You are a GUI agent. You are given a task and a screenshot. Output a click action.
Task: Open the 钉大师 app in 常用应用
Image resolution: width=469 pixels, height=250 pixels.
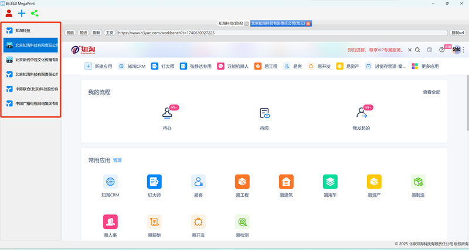click(x=154, y=182)
